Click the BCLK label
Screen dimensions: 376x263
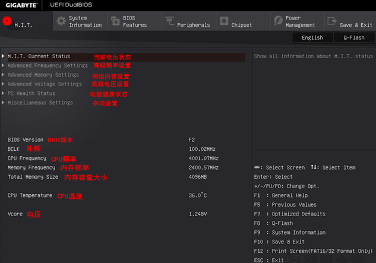coord(14,149)
